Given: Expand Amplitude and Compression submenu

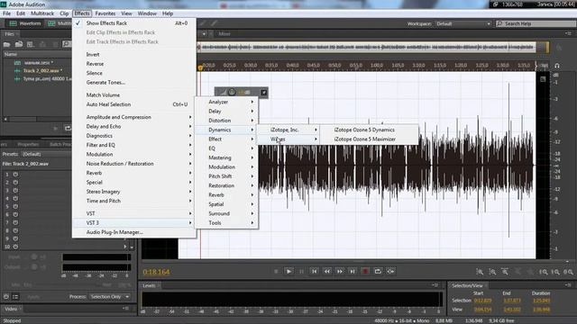Looking at the screenshot, I should click(134, 117).
